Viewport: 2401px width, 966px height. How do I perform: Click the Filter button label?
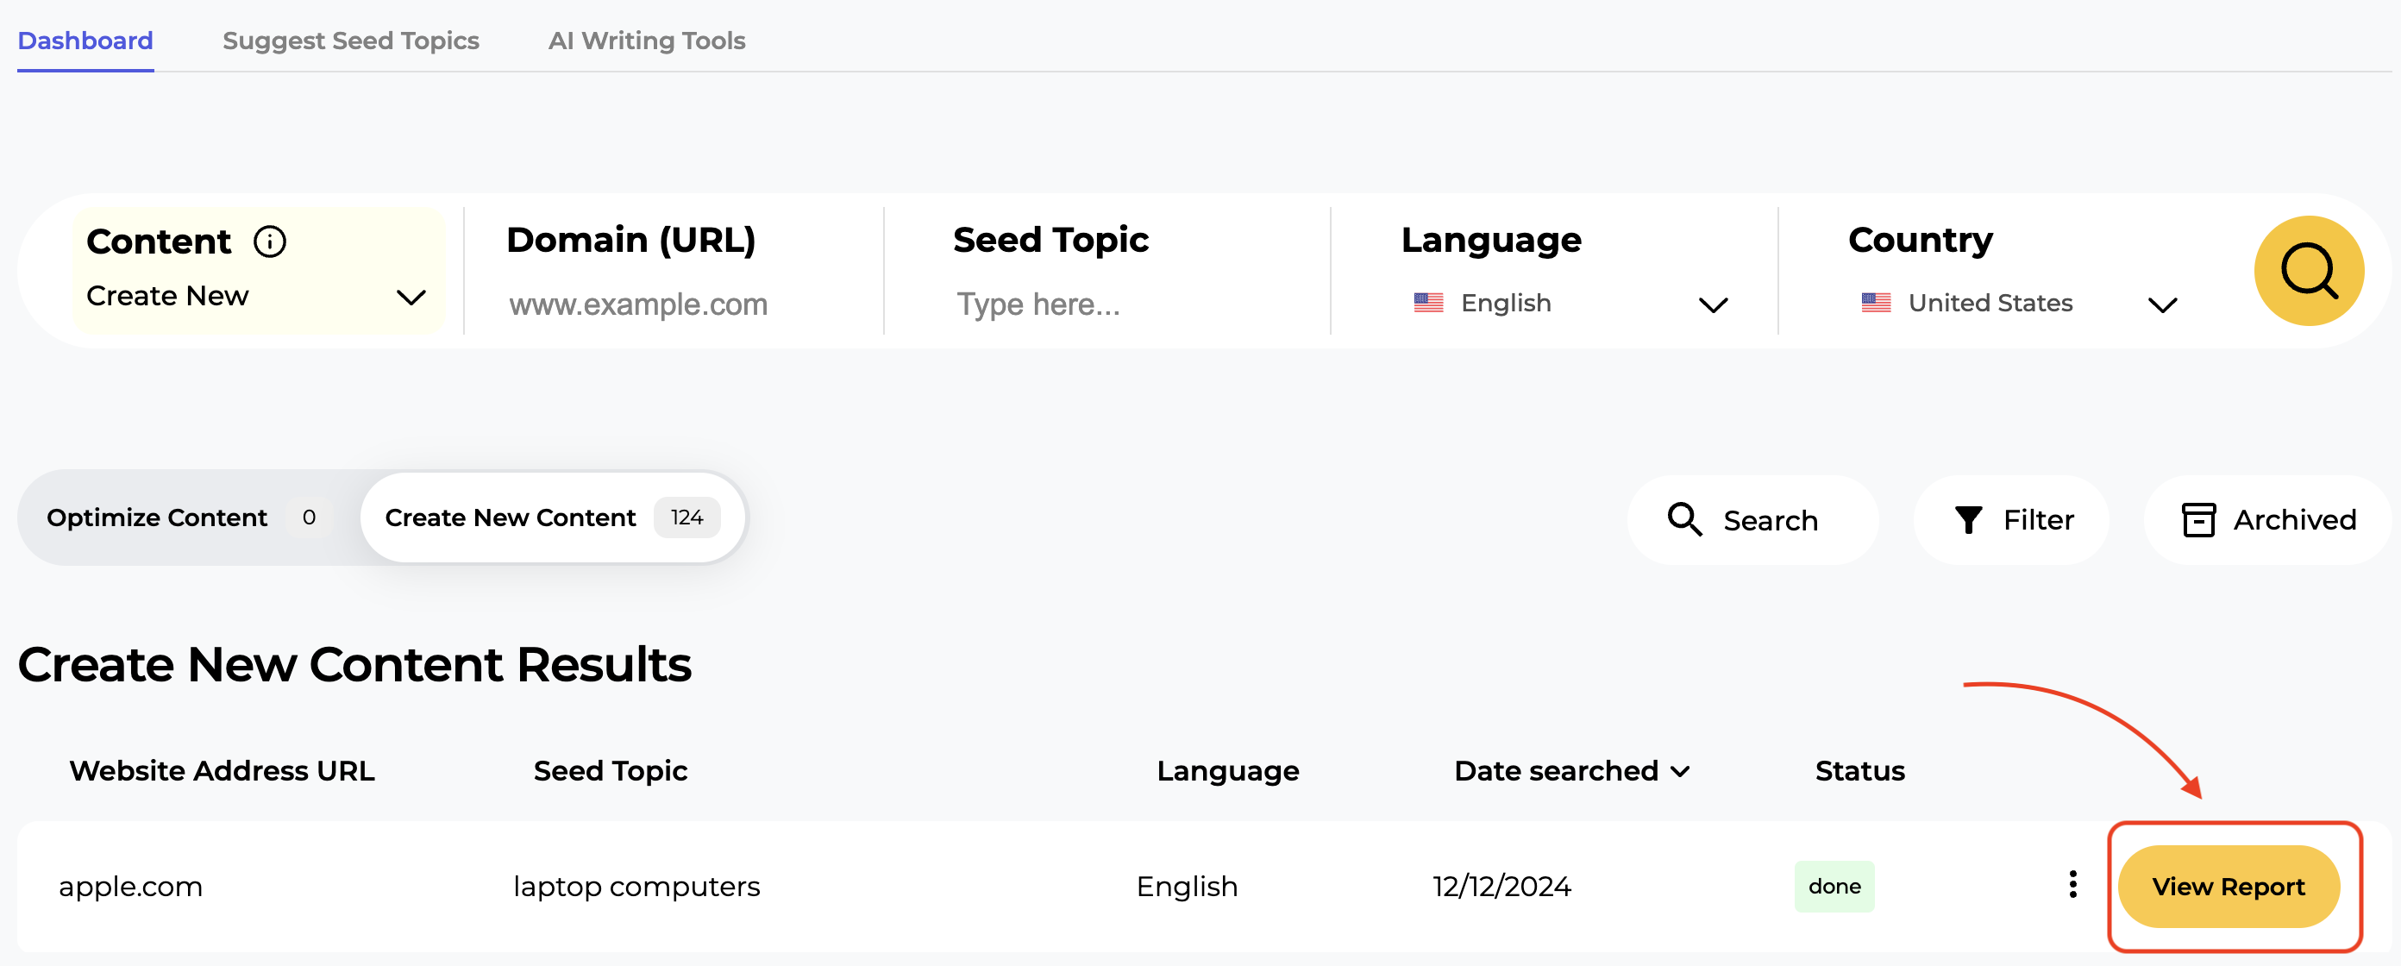tap(2039, 520)
